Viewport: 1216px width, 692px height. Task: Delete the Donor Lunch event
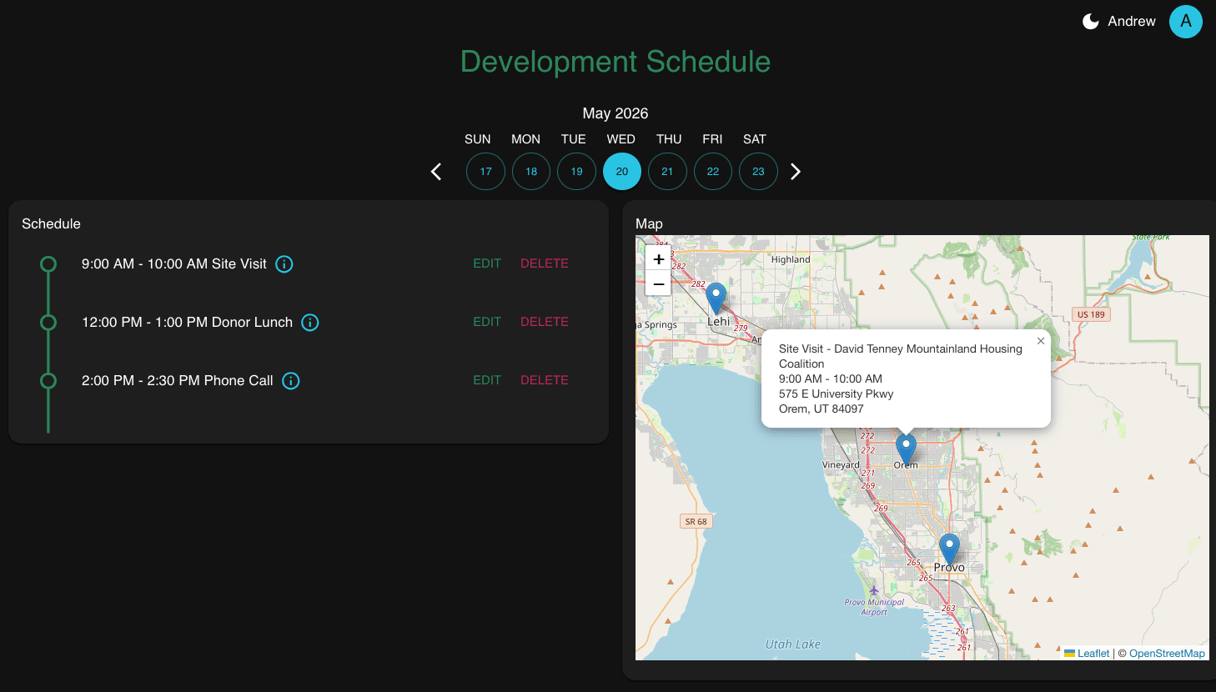coord(545,322)
